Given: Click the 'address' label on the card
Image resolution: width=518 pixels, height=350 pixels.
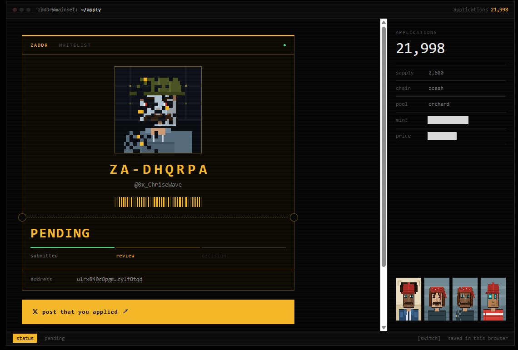Looking at the screenshot, I should click(x=41, y=279).
